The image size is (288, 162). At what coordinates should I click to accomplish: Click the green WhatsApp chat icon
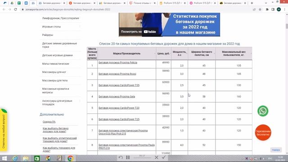(x=263, y=111)
